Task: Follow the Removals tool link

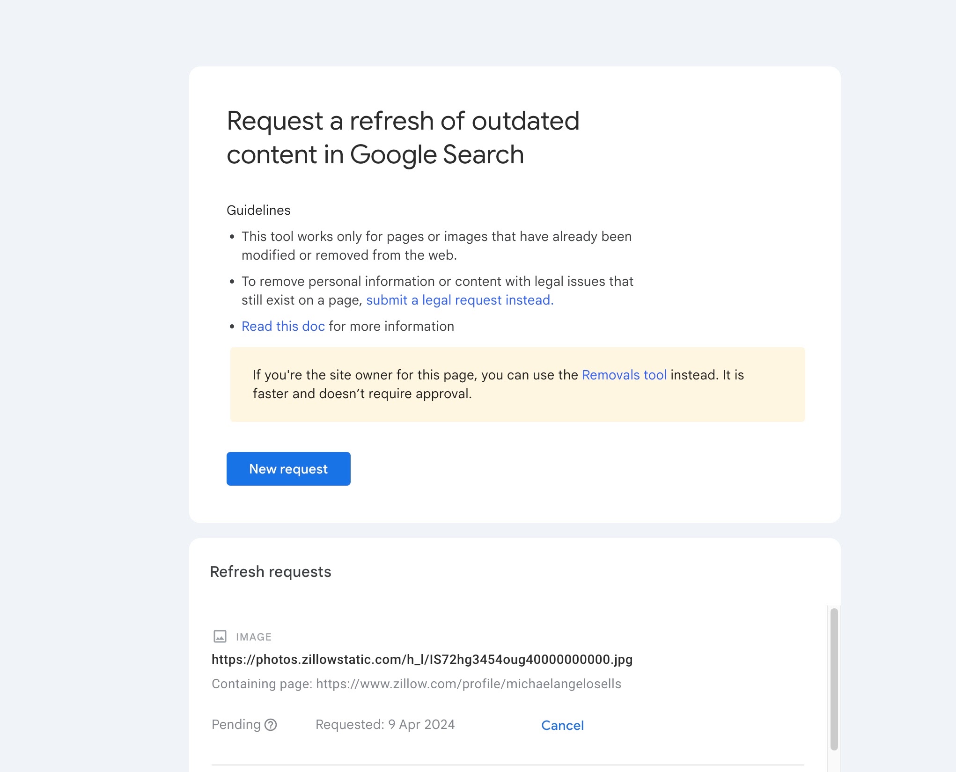Action: point(624,375)
